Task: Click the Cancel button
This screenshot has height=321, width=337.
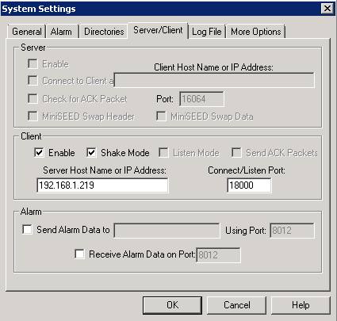Action: click(x=236, y=305)
